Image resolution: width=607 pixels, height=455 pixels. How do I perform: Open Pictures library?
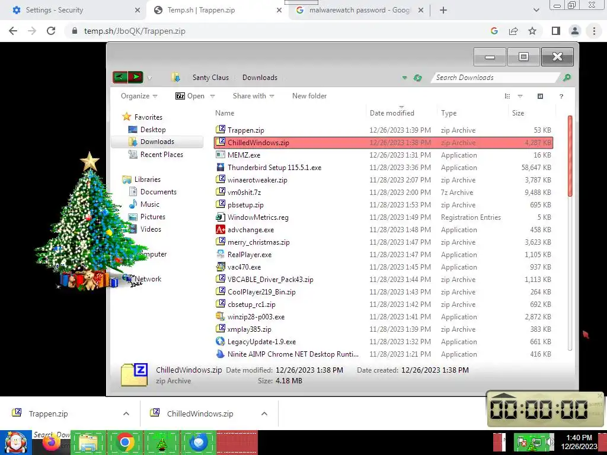coord(152,217)
